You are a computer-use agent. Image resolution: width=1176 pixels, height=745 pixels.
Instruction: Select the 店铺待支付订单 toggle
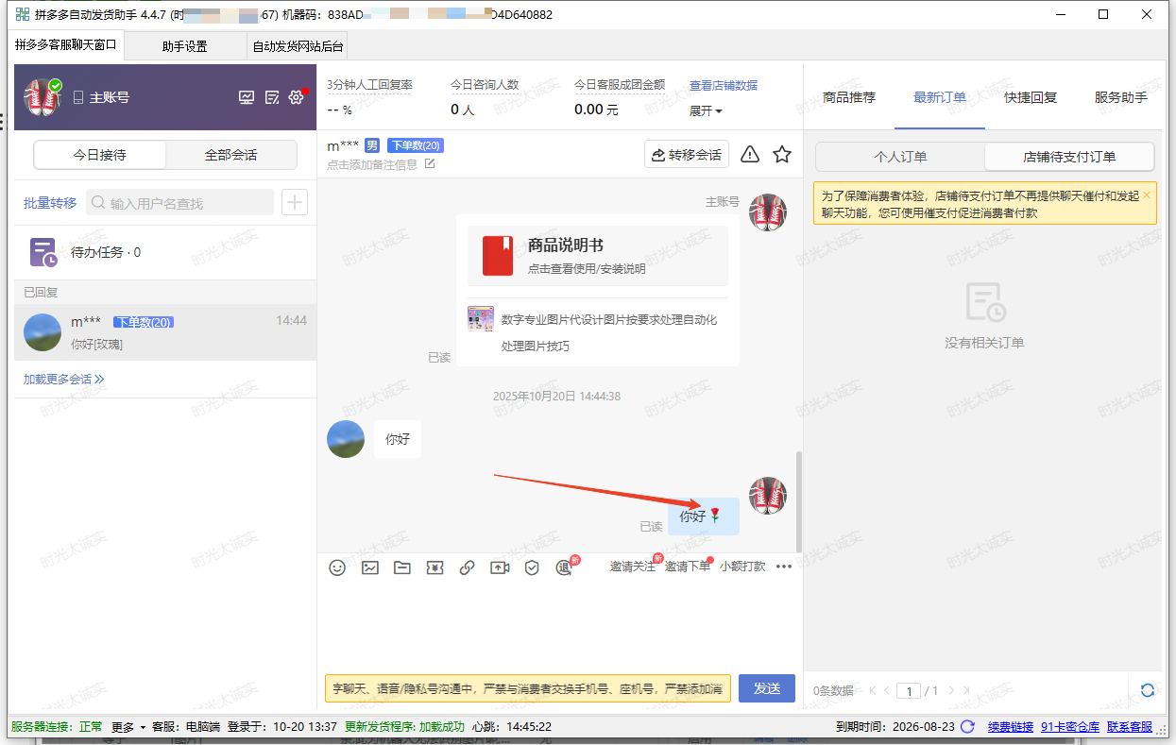point(1069,157)
